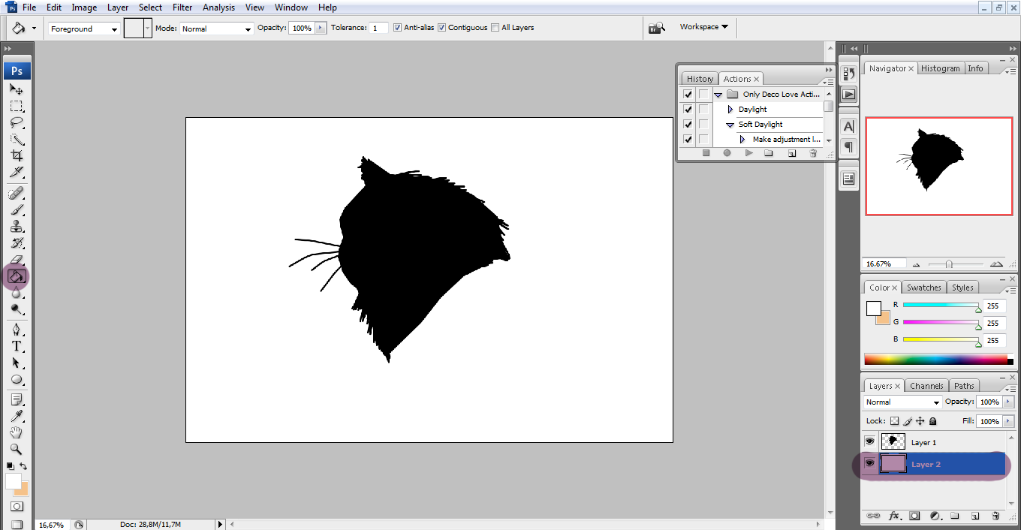The width and height of the screenshot is (1021, 530).
Task: Select the Lasso tool
Action: [17, 123]
